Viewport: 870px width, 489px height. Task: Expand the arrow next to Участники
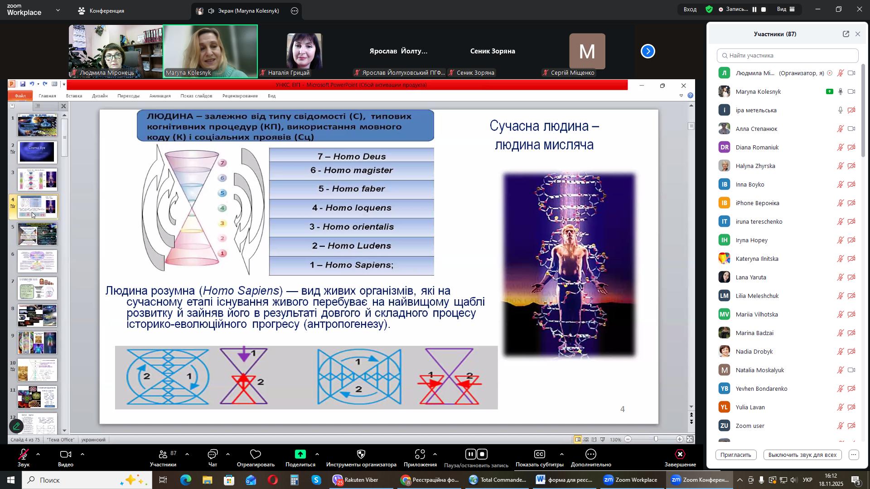tap(187, 454)
